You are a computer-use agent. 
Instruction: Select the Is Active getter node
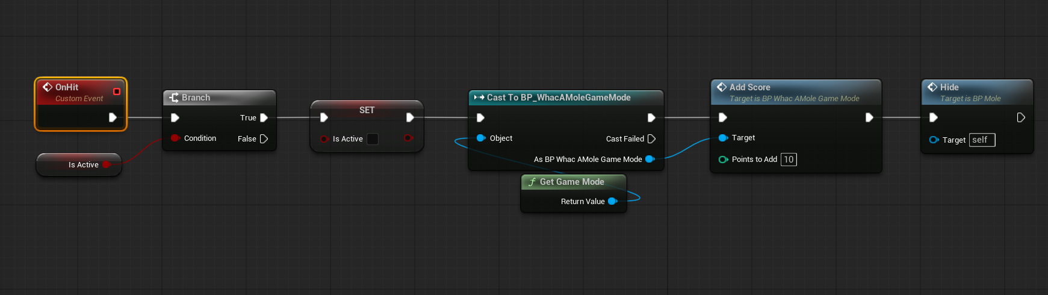[x=79, y=164]
